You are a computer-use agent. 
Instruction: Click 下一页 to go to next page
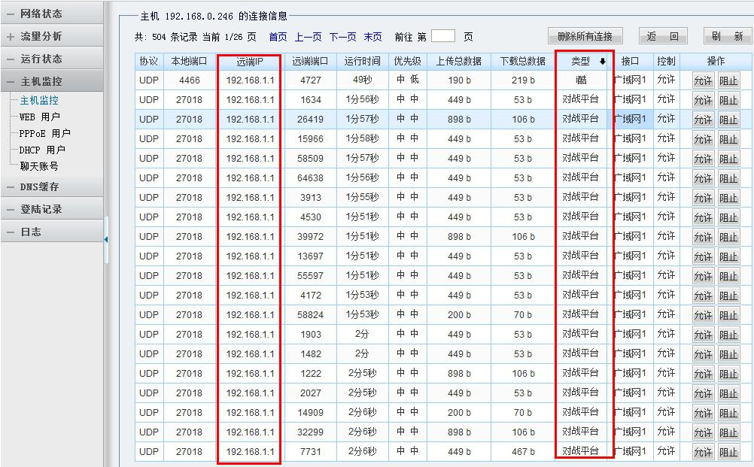tap(342, 37)
